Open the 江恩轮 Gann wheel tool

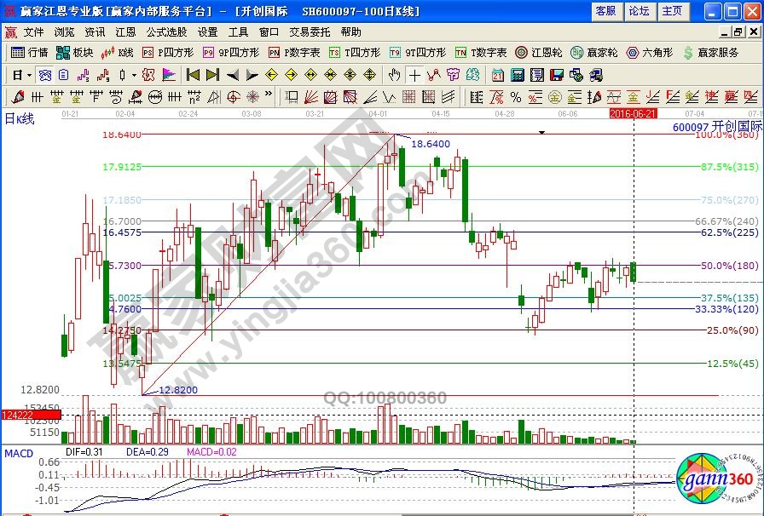coord(540,53)
